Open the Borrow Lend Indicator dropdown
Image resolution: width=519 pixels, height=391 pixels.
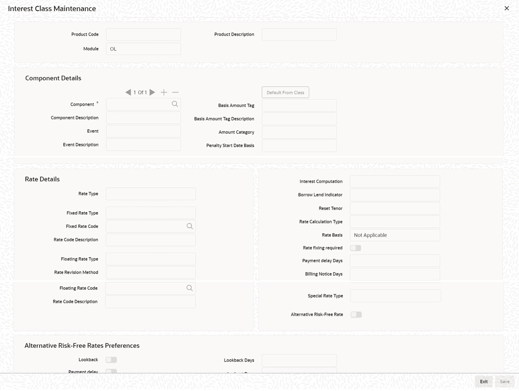[395, 195]
